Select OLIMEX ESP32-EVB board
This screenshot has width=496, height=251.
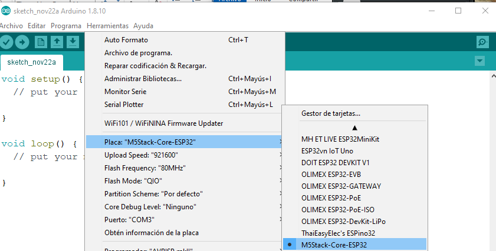[x=331, y=174]
